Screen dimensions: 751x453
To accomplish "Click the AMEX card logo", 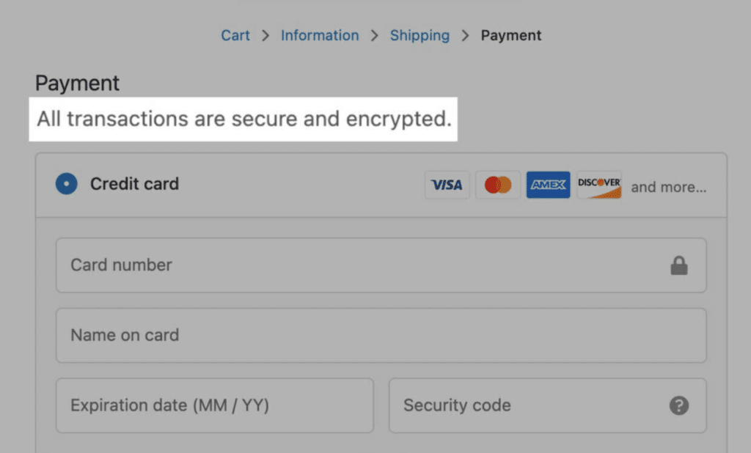I will pos(548,185).
